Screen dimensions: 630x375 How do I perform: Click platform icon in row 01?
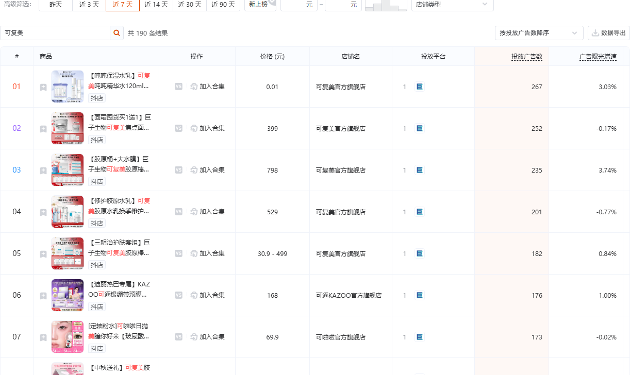[419, 87]
